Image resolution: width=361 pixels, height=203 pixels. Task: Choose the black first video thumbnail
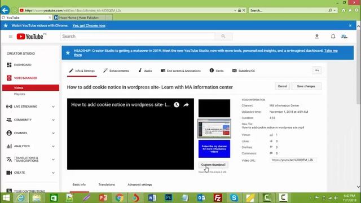click(x=214, y=108)
